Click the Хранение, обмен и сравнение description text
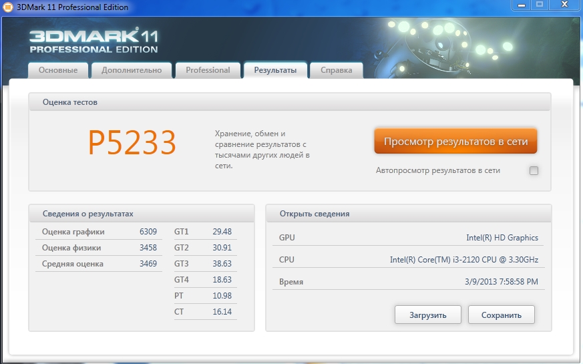Viewport: 583px width, 364px height. (262, 150)
